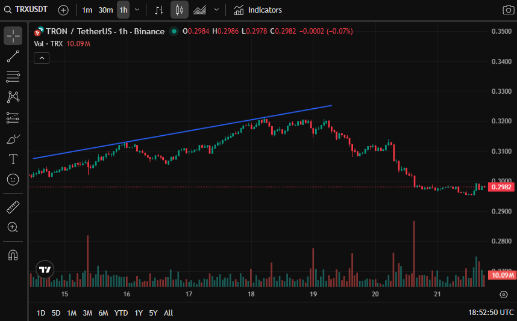Select the Long position forecasting tool
The image size is (517, 321).
click(13, 118)
